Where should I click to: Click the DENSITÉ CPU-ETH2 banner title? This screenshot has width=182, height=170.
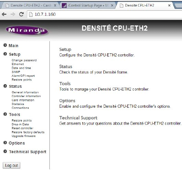[x=115, y=28]
